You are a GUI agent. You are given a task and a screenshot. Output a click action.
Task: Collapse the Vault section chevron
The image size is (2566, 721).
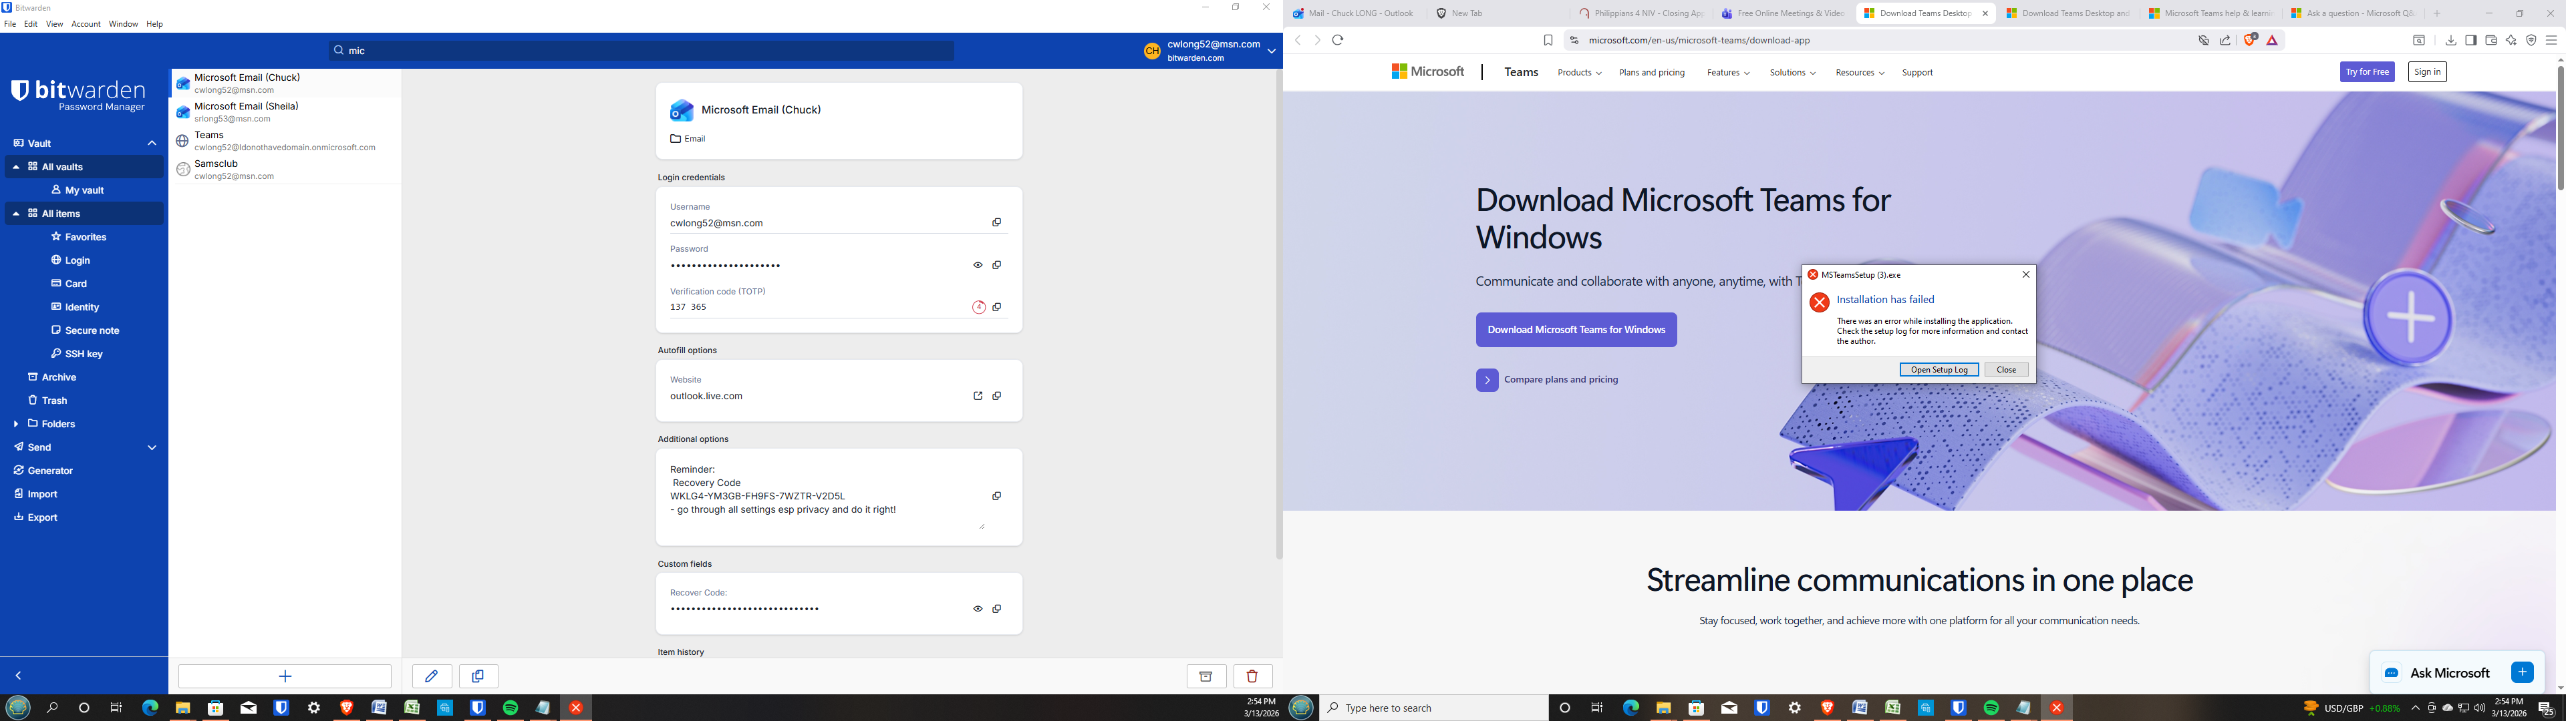tap(152, 144)
